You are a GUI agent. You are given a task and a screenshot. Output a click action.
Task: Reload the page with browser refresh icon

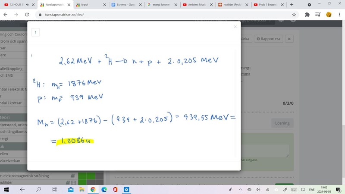click(x=27, y=14)
